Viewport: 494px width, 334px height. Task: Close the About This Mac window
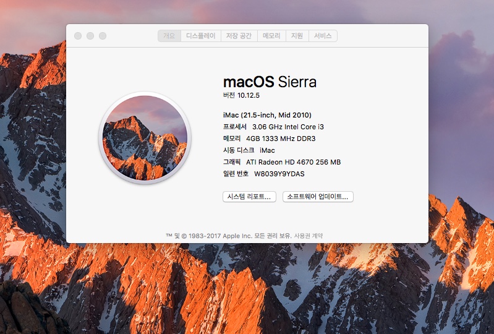[x=78, y=36]
